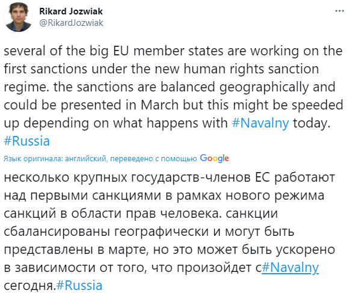The width and height of the screenshot is (352, 293).
Task: Open #Russia hashtag after 'сегодня.'
Action: click(79, 286)
